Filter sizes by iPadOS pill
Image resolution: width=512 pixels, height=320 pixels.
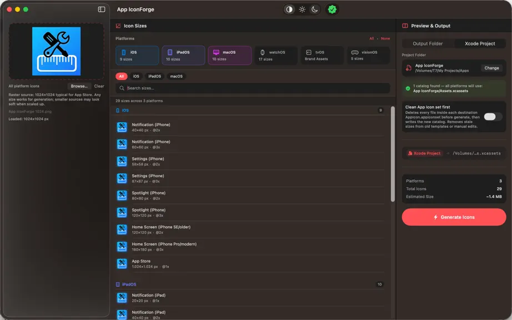tap(154, 77)
